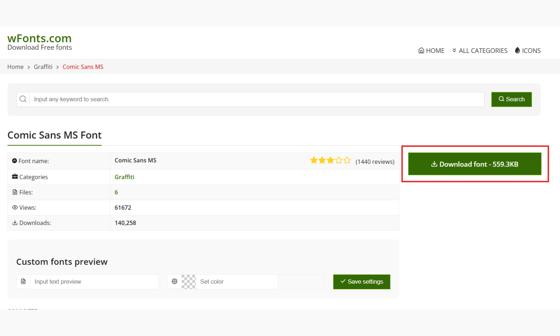Click the Download Free fonts tagline
Image resolution: width=560 pixels, height=336 pixels.
pyautogui.click(x=40, y=47)
